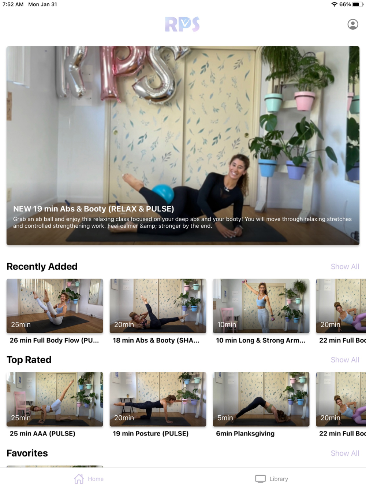
Task: Open the Library monitor icon
Action: pos(260,479)
